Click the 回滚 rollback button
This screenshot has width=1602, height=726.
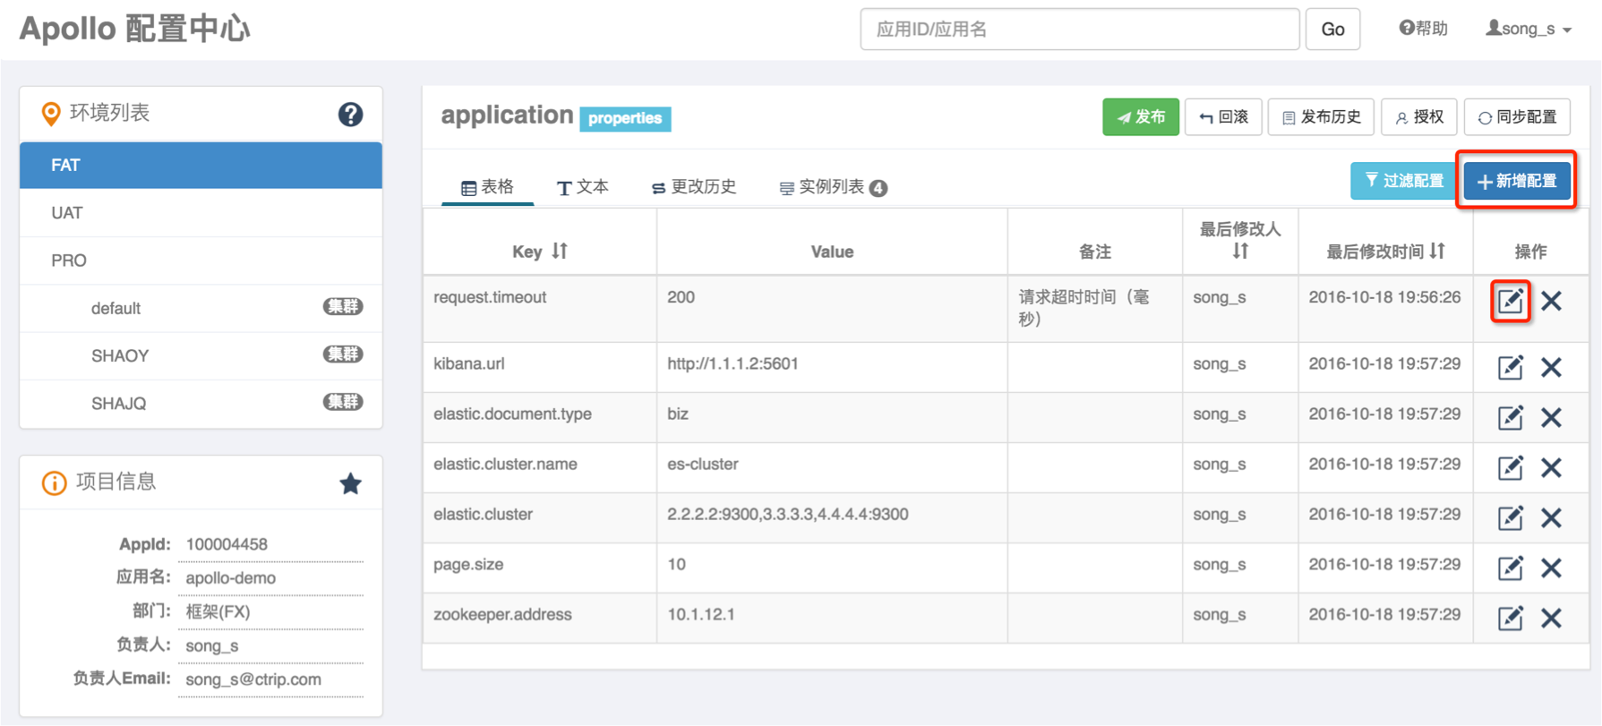point(1223,117)
